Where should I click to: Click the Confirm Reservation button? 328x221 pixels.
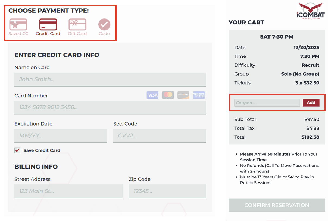click(277, 205)
